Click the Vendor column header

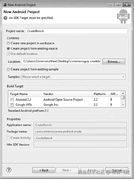pos(67,94)
